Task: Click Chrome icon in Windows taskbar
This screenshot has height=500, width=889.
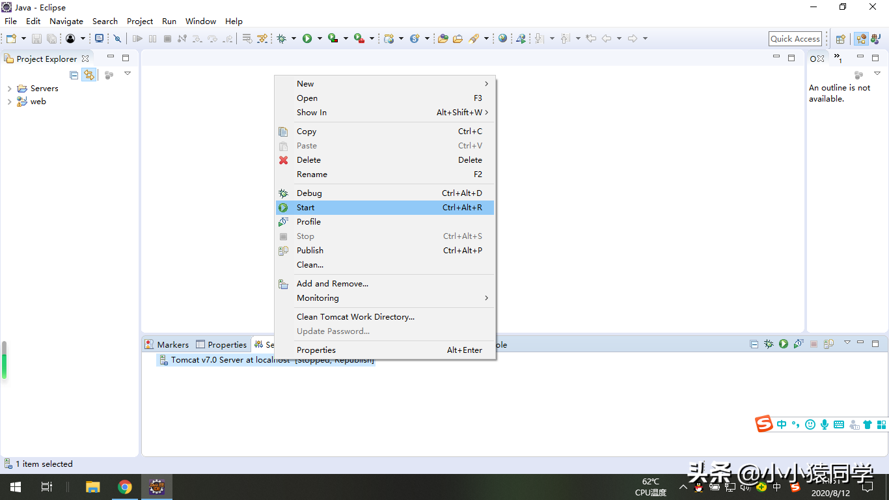Action: click(x=125, y=487)
